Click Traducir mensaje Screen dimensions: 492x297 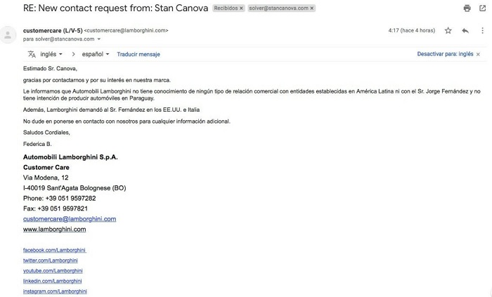point(138,54)
